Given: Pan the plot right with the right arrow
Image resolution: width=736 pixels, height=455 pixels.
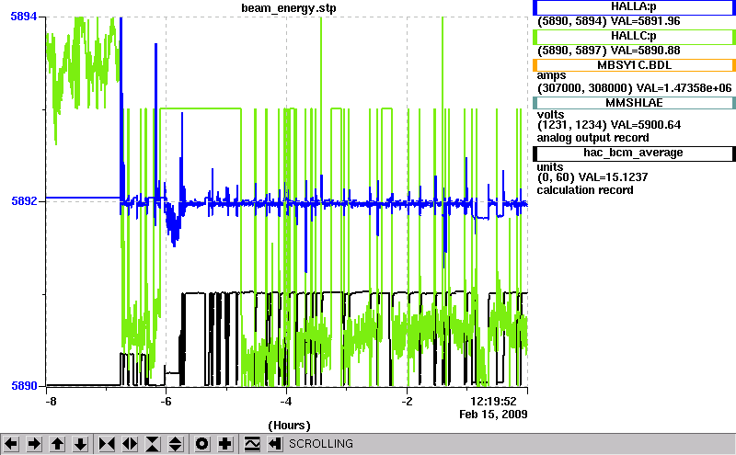Looking at the screenshot, I should click(x=34, y=444).
